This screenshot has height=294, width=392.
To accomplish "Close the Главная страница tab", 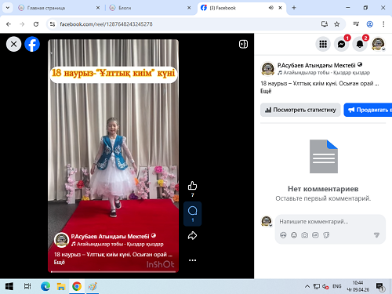I will (98, 8).
